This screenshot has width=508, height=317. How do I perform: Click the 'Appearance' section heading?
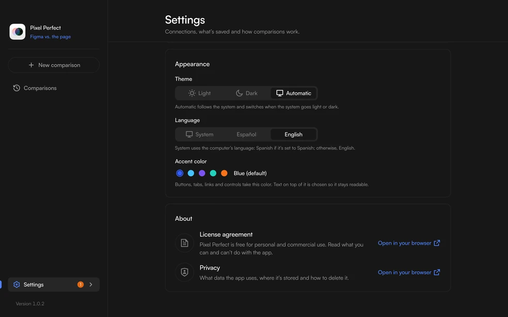[192, 64]
